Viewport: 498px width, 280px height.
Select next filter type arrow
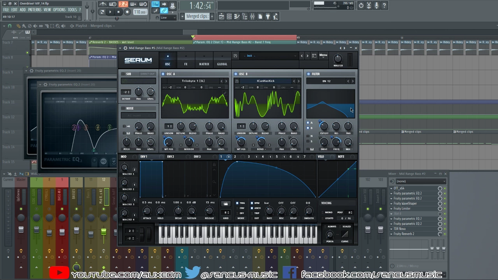click(352, 81)
